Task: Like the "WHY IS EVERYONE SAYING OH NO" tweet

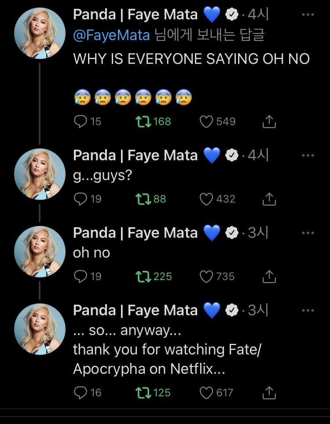Action: [x=206, y=122]
